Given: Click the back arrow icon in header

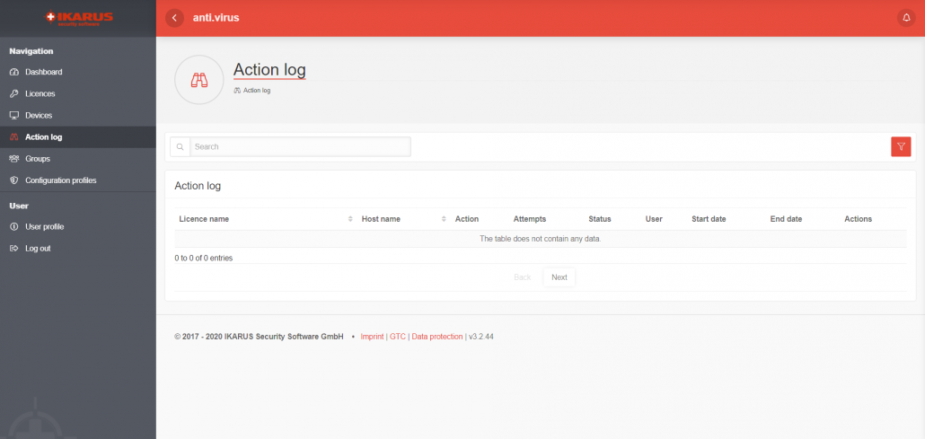Looking at the screenshot, I should tap(174, 18).
